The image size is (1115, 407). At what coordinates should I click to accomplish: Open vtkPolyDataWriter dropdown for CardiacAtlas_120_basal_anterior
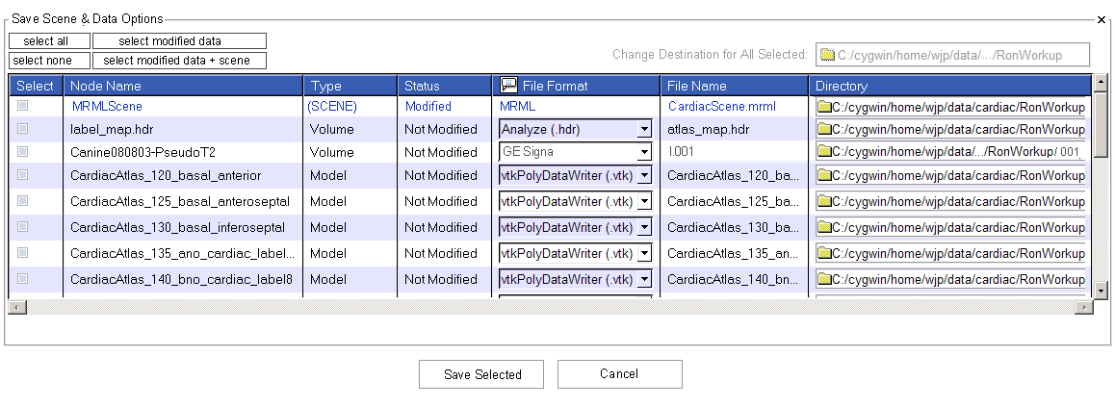643,175
